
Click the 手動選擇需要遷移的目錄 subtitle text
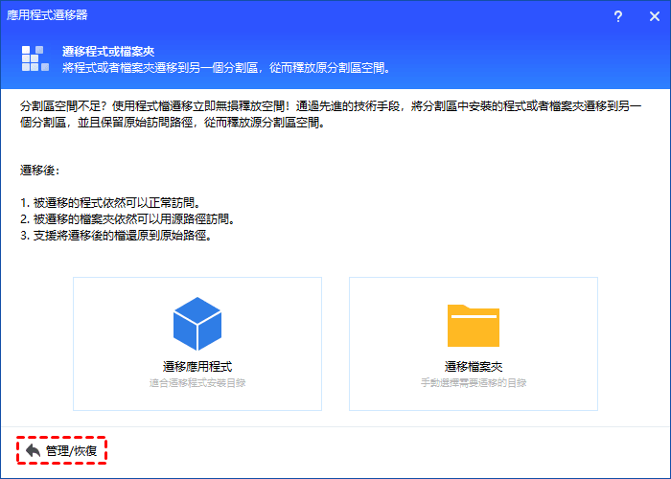click(474, 382)
